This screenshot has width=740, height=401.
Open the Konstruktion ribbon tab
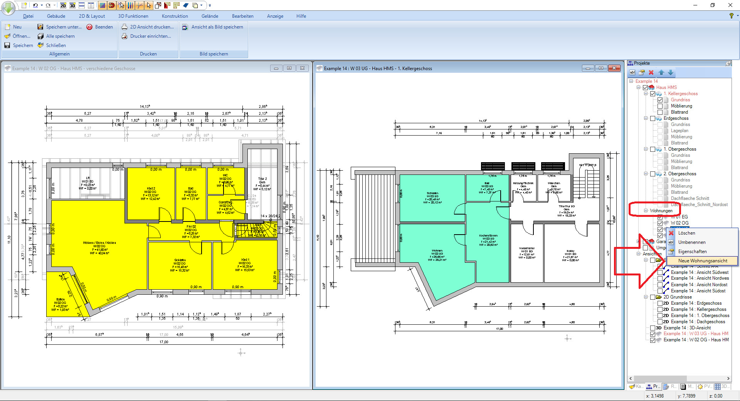tap(175, 16)
